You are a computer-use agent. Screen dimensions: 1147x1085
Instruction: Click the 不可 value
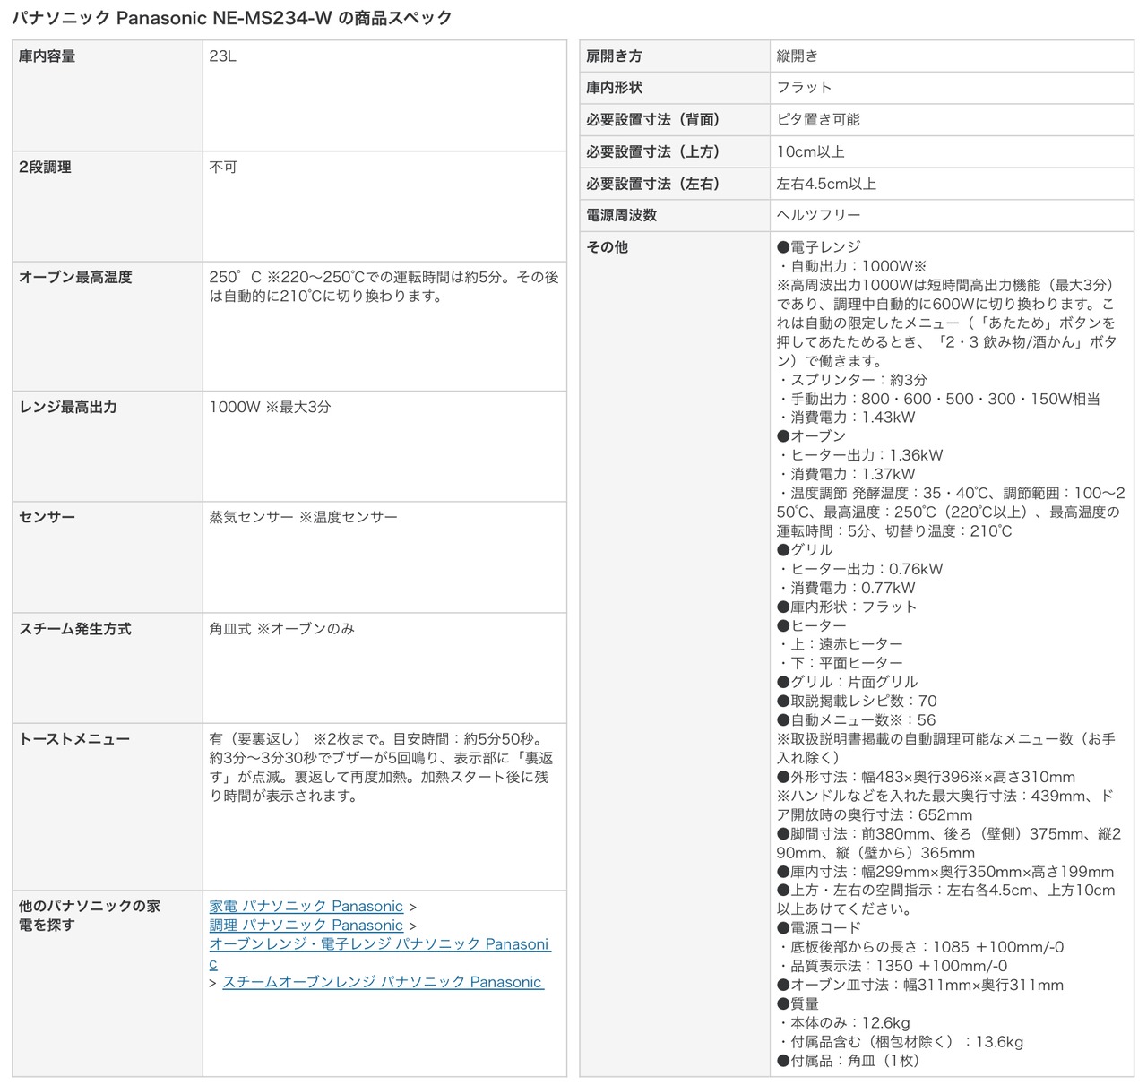[x=223, y=168]
